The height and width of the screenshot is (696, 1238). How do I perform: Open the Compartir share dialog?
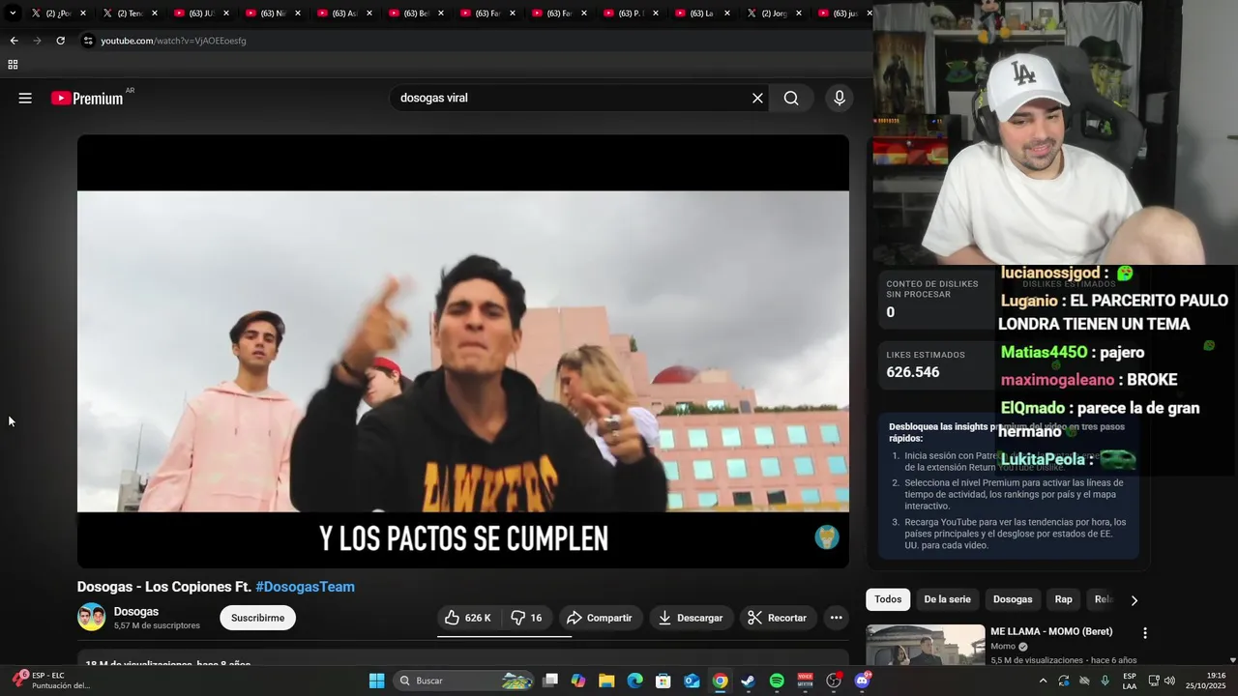coord(599,618)
